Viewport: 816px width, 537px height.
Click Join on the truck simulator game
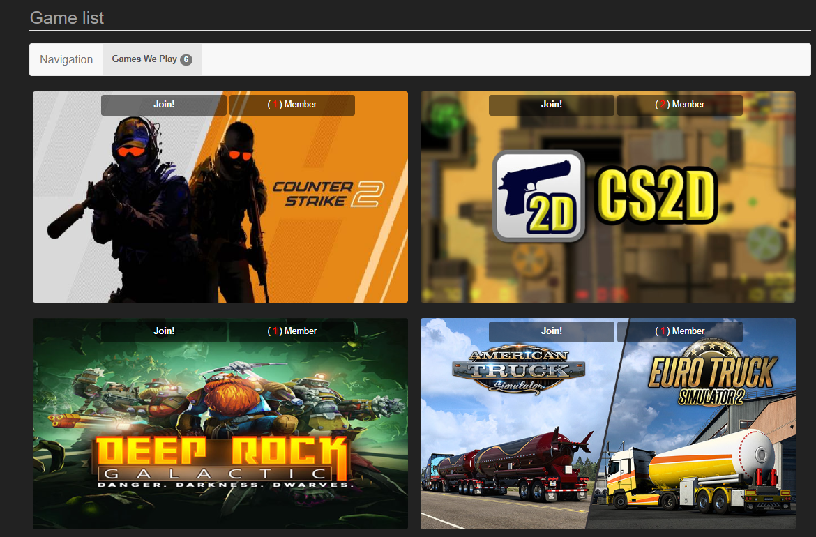point(551,331)
